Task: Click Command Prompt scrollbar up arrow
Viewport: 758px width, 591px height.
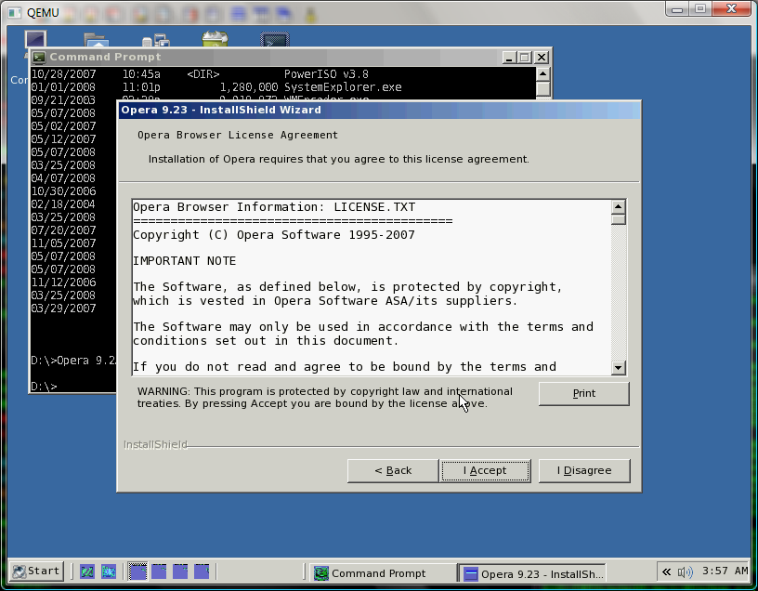Action: (542, 74)
